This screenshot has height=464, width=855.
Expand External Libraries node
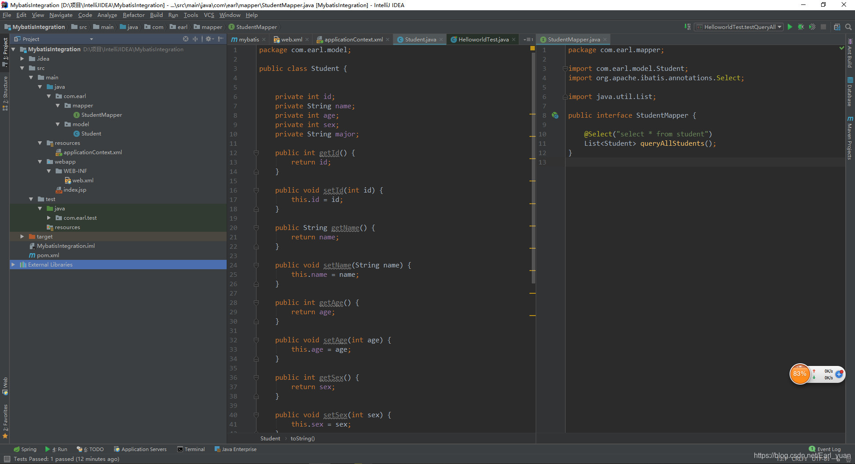(x=13, y=265)
